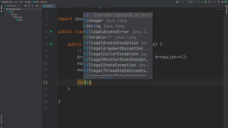The image size is (228, 128).
Task: Choose IllegalArgumentException completion item
Action: [118, 48]
